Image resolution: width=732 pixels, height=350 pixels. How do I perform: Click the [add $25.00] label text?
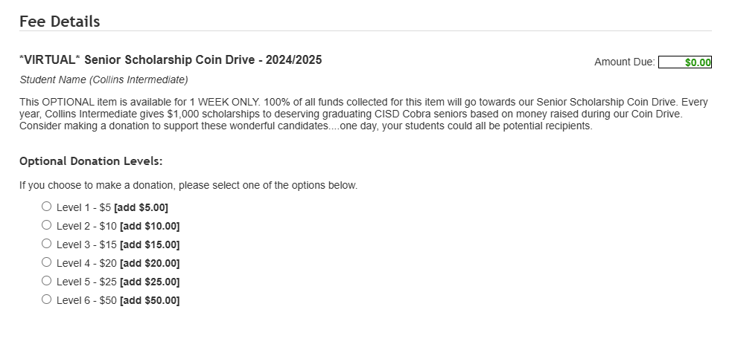[150, 282]
